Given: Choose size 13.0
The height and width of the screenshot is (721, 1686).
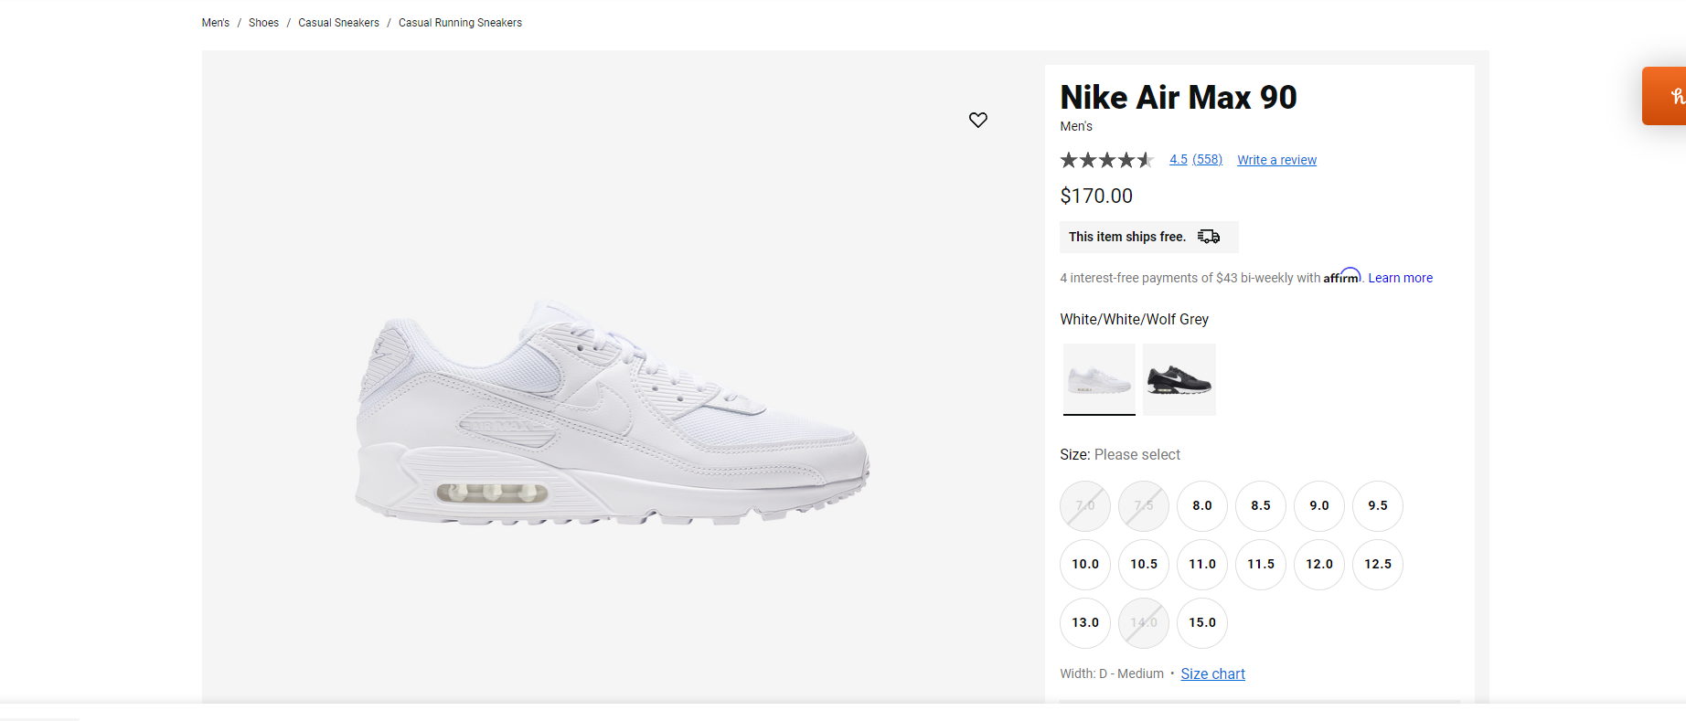Looking at the screenshot, I should point(1085,622).
